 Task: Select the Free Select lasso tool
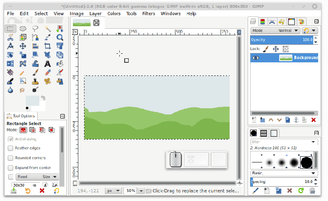coord(35,28)
